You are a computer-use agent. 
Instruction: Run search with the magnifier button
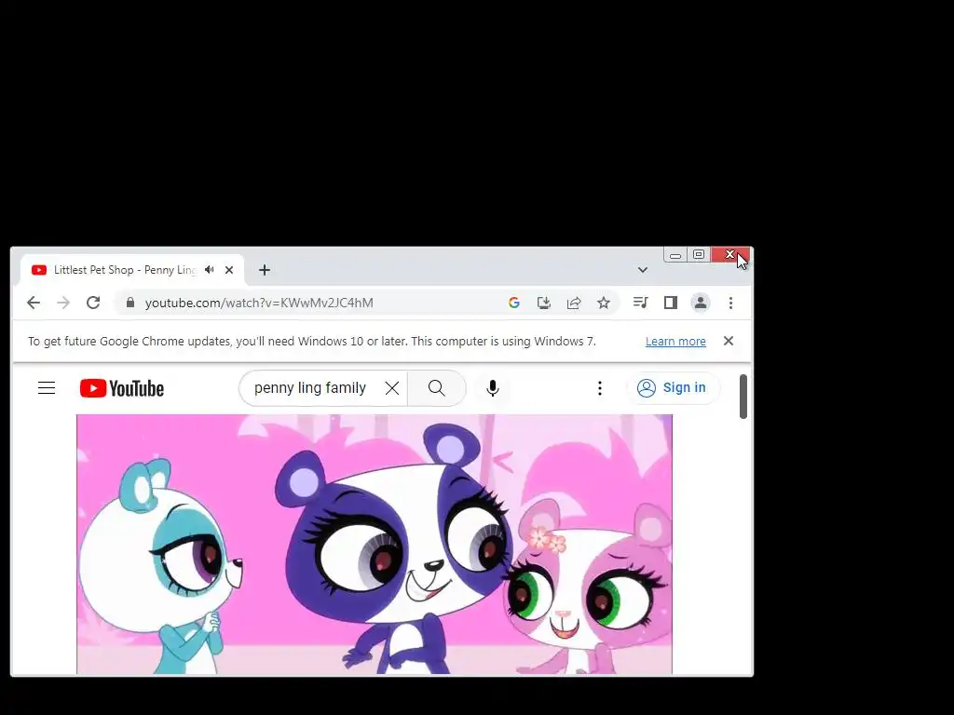tap(437, 388)
